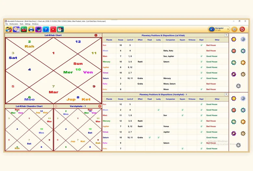
Task: Select yellow Sun gem in upper planet panel
Action: pyautogui.click(x=234, y=39)
